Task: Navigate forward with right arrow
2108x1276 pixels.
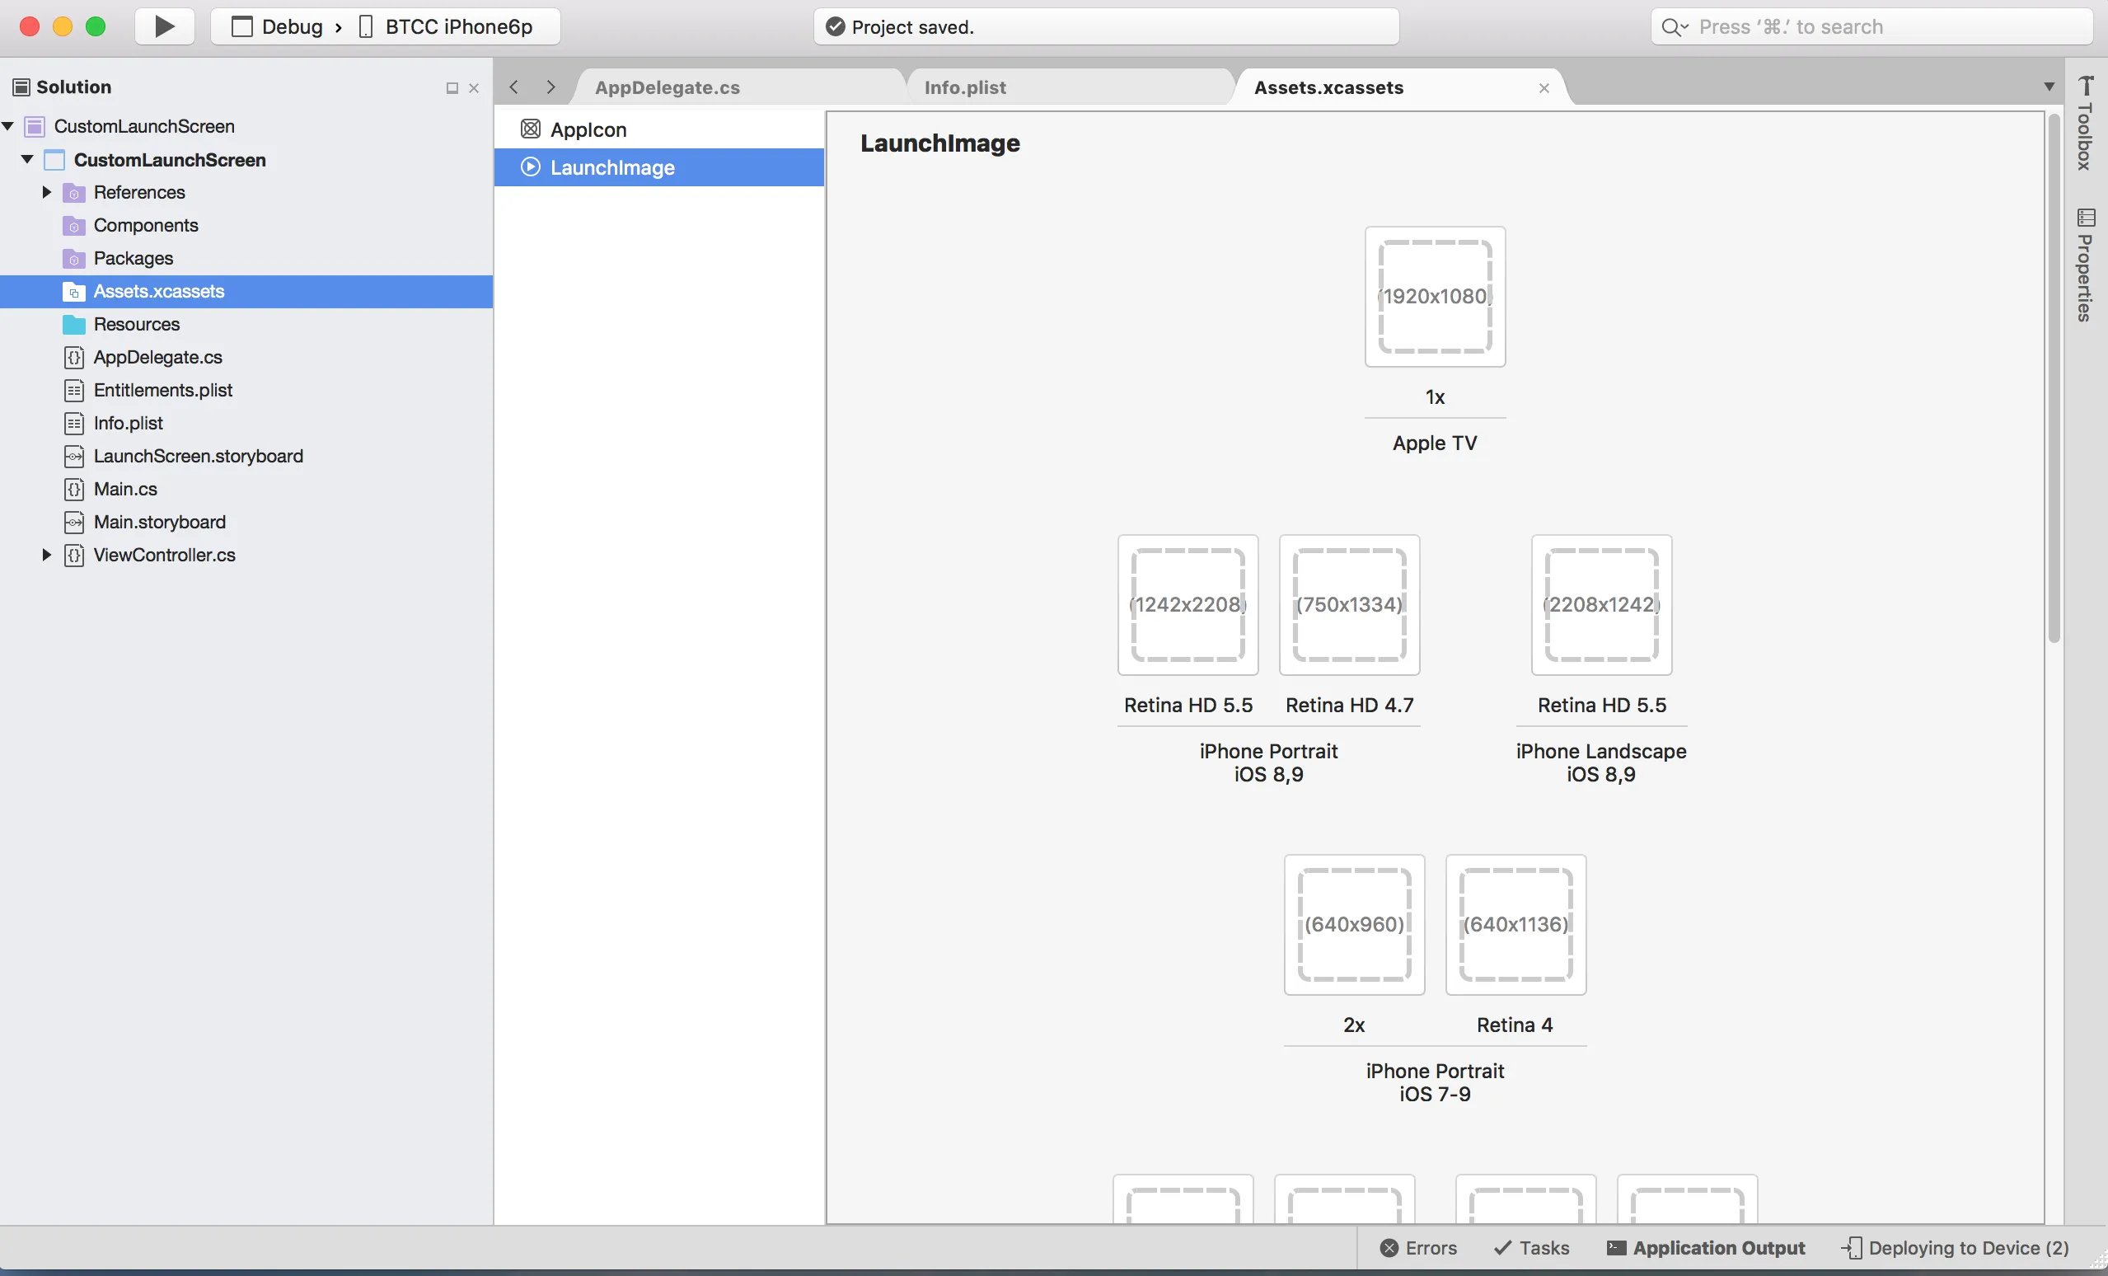Action: pos(551,87)
